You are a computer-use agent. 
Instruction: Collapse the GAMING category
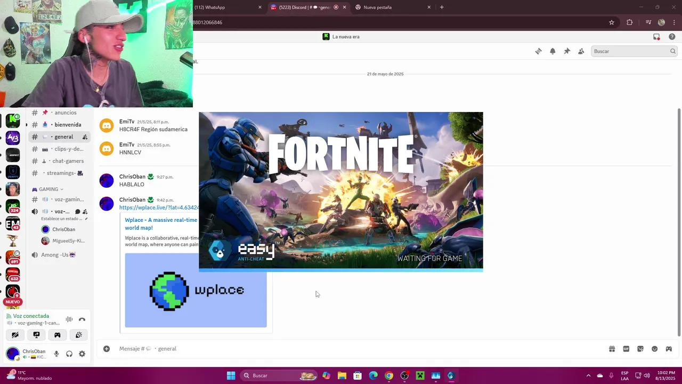click(x=47, y=189)
